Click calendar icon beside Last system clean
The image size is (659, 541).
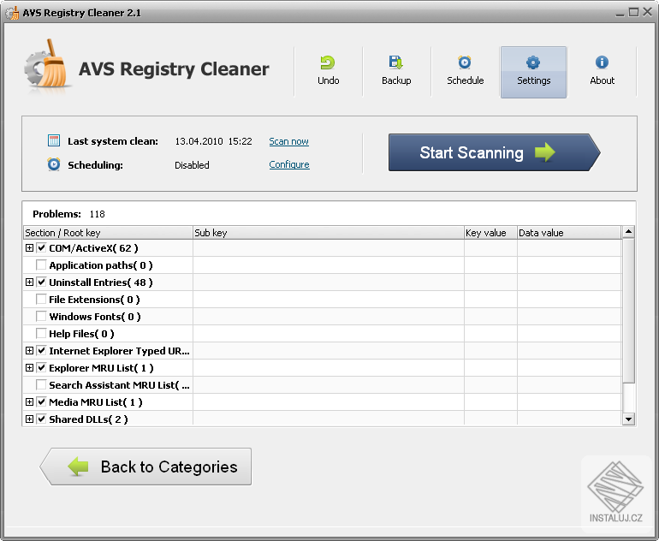54,140
